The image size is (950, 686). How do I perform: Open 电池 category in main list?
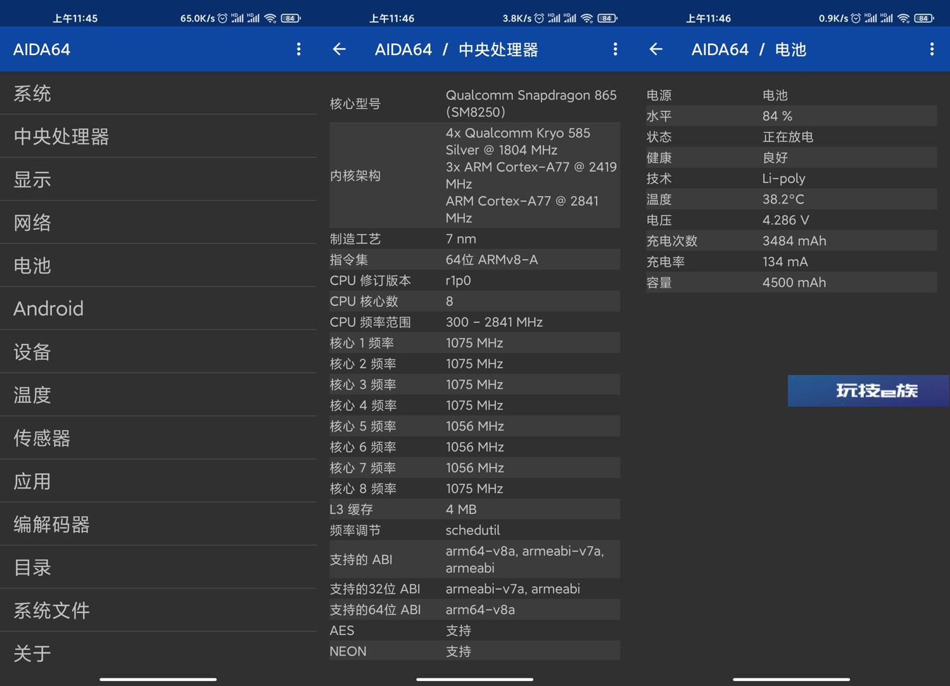[x=158, y=266]
